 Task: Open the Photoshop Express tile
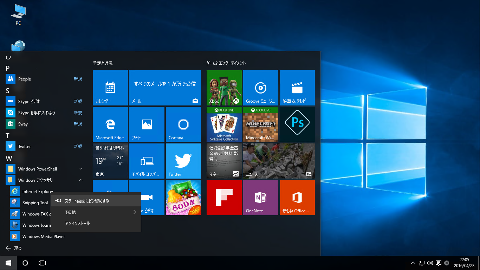(297, 124)
